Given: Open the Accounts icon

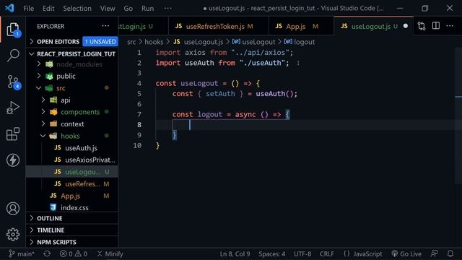Looking at the screenshot, I should [13, 209].
